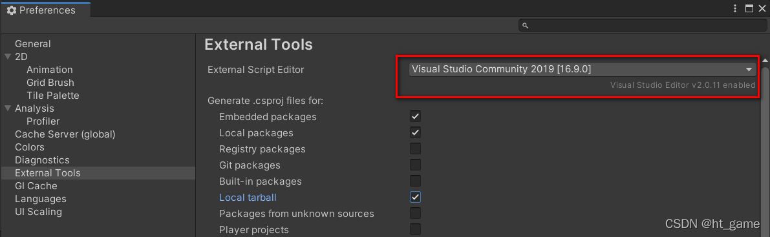Select GI Cache category
This screenshot has width=770, height=237.
(x=36, y=186)
